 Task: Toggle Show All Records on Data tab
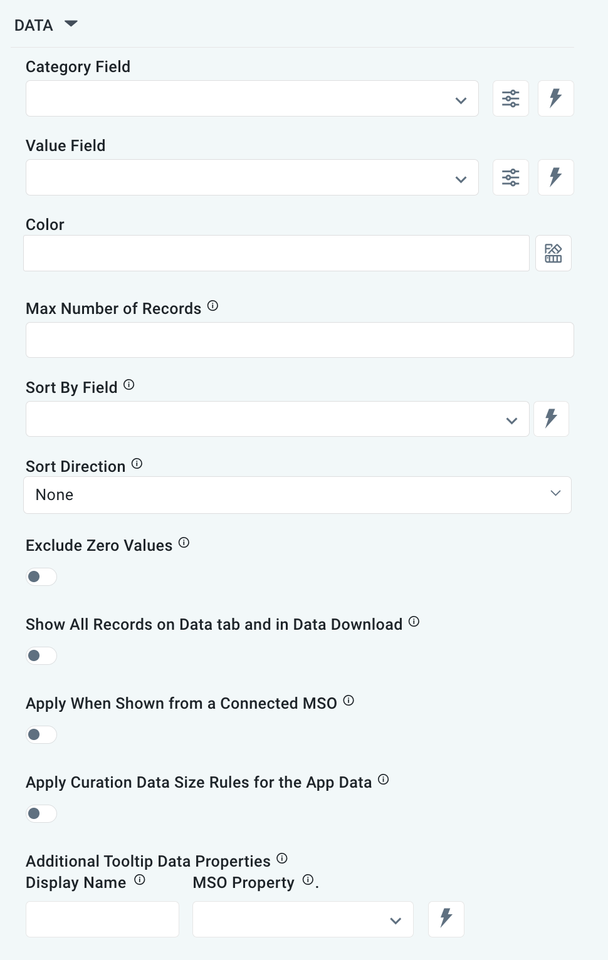coord(41,655)
